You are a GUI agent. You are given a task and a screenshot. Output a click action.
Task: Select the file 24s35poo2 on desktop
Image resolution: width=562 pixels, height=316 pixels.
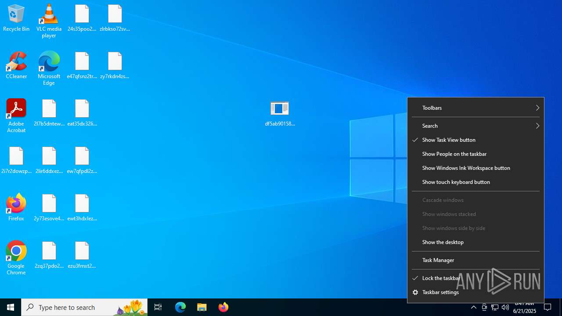point(82,18)
